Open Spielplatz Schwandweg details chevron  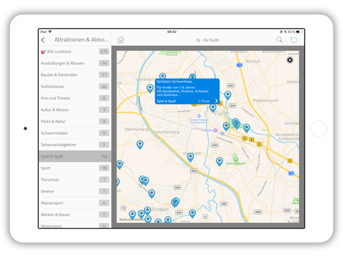[x=216, y=101]
